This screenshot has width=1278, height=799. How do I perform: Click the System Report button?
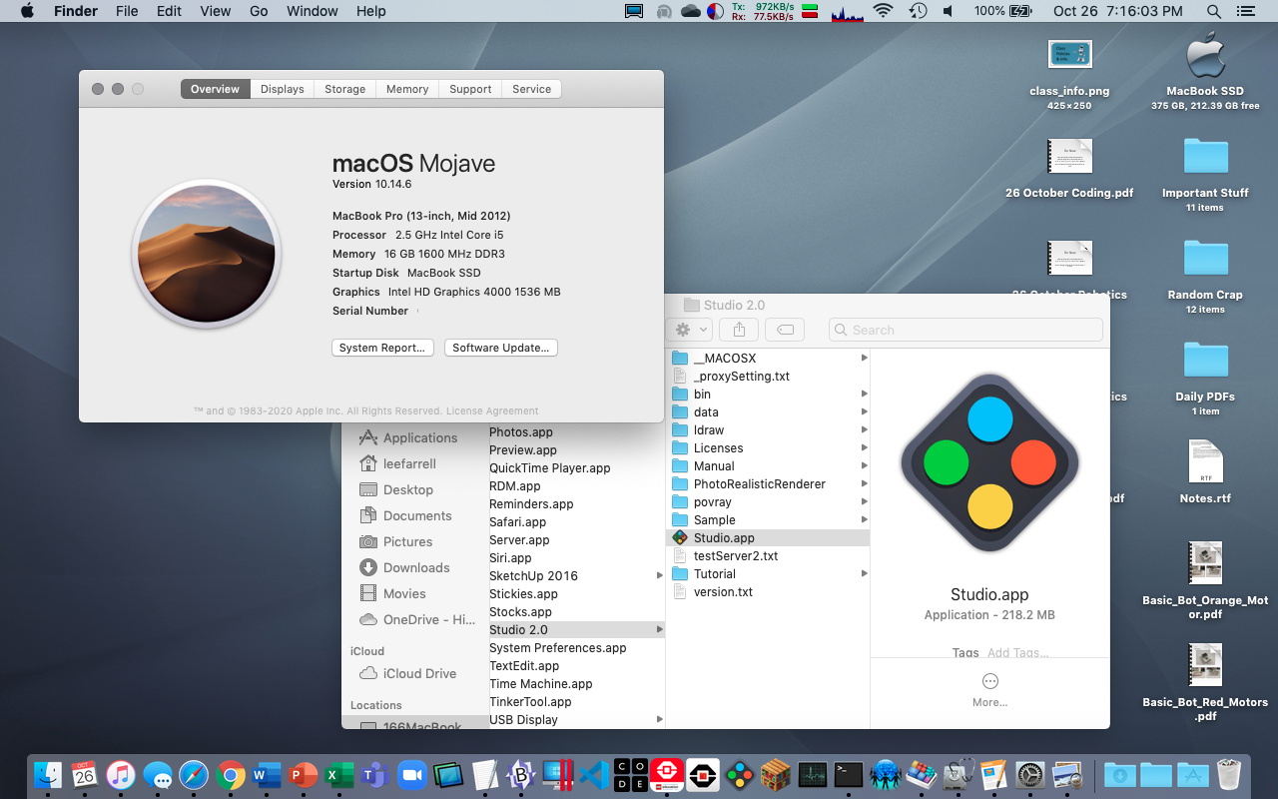click(382, 348)
